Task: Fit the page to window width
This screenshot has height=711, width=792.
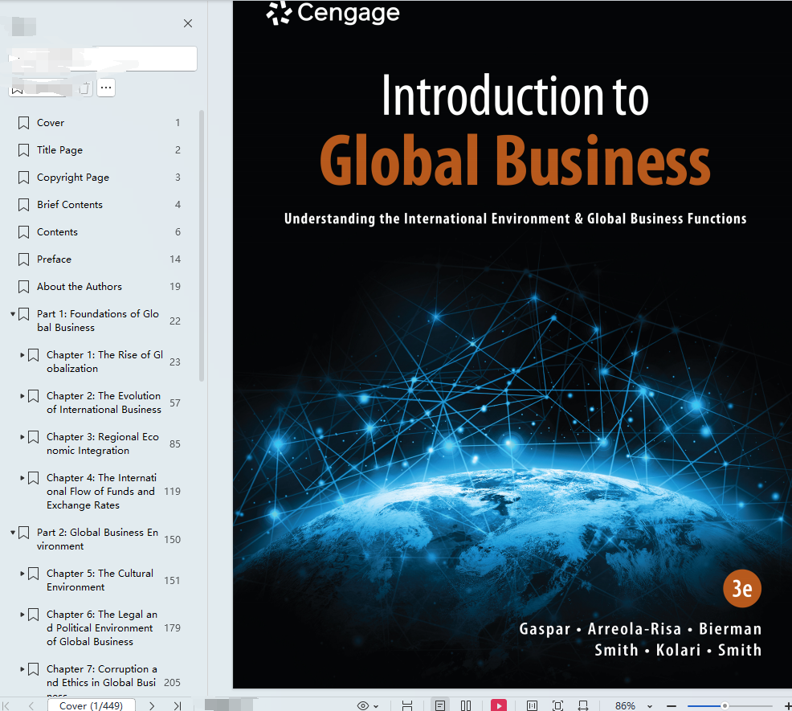Action: point(583,705)
